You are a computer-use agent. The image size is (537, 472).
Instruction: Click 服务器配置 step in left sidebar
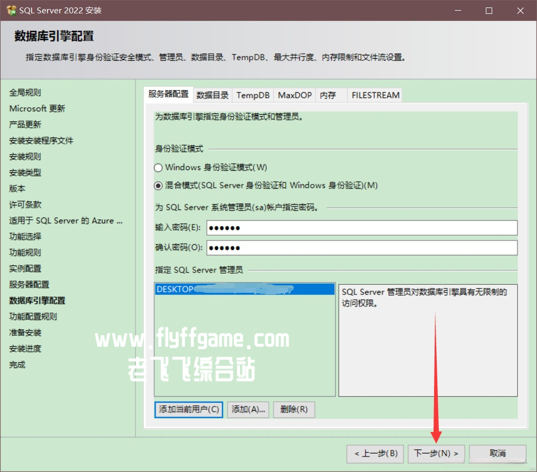click(29, 285)
